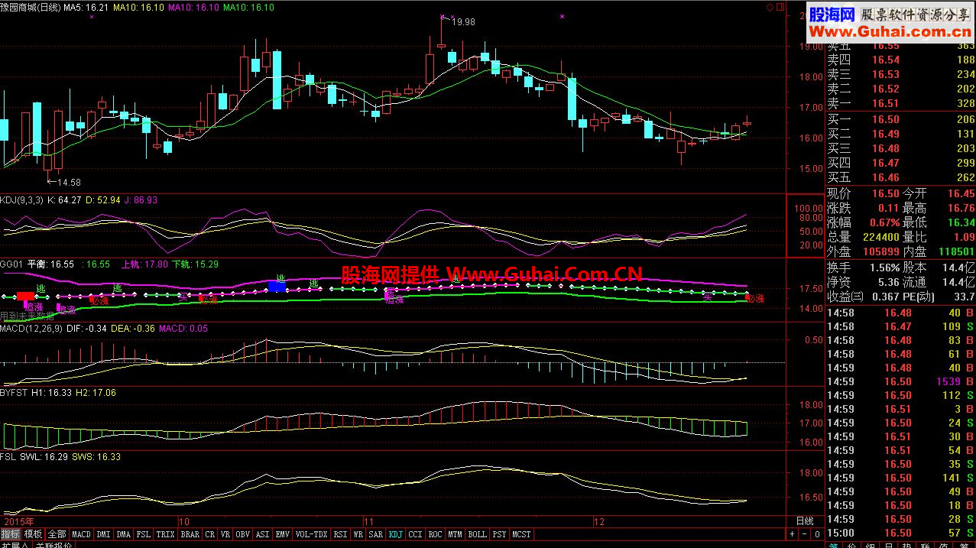Viewport: 976px width, 548px height.
Task: Switch indicator to OBV
Action: tap(243, 534)
